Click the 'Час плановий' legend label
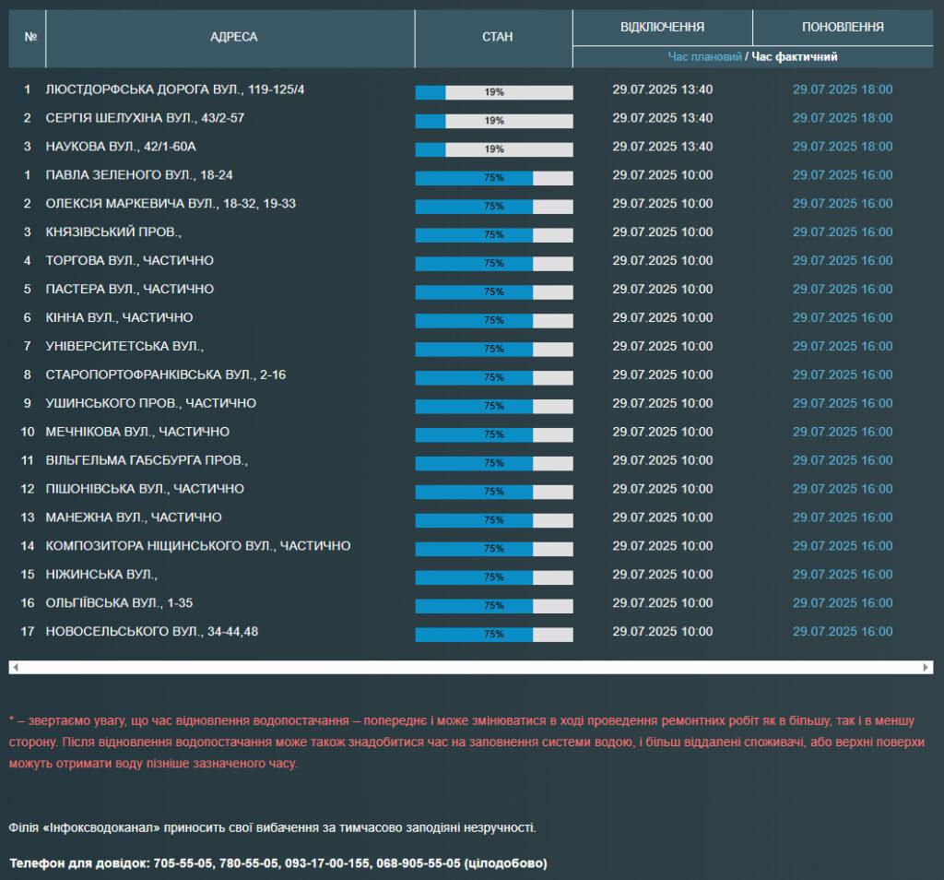Screen dimensions: 944x880 coord(704,56)
